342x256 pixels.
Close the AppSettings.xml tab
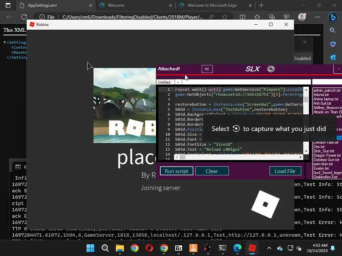pos(91,5)
